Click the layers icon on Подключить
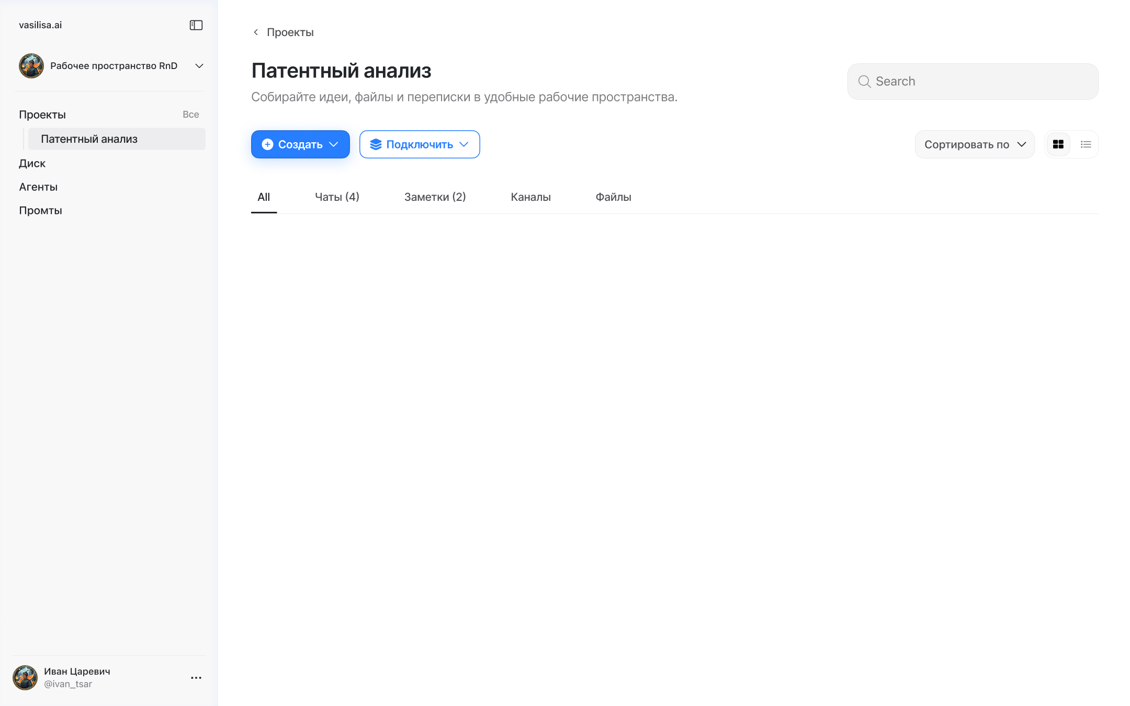 376,144
